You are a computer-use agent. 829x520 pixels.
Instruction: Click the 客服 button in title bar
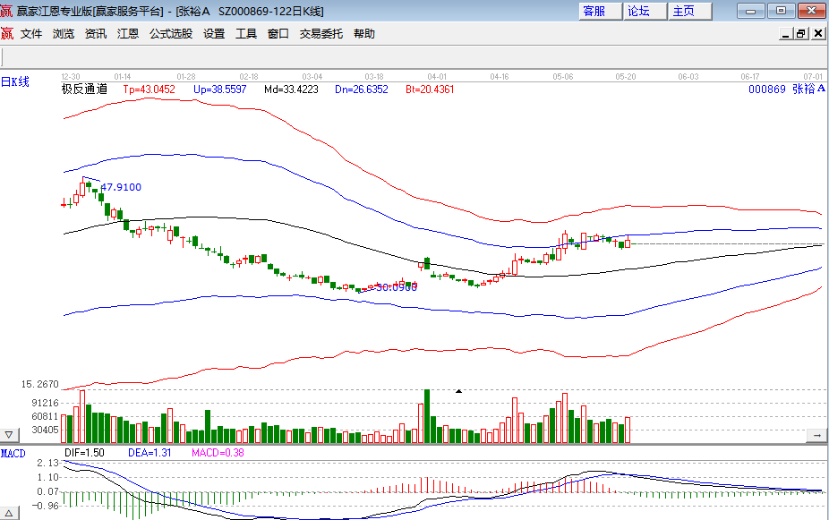594,12
